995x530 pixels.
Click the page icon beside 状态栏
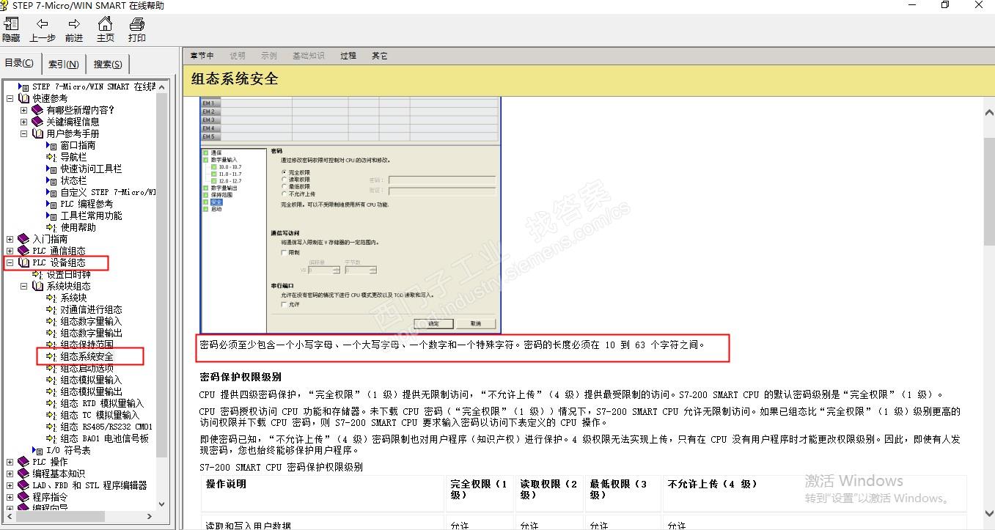(51, 180)
